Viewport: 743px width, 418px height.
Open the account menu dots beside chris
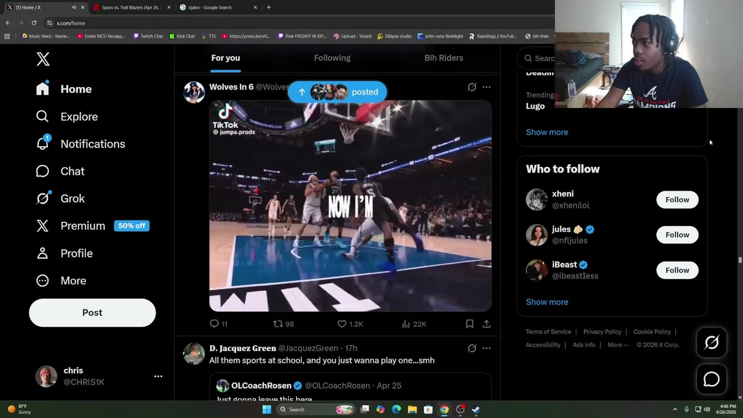(158, 376)
